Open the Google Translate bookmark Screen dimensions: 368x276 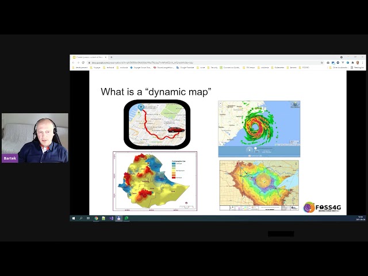click(x=185, y=68)
